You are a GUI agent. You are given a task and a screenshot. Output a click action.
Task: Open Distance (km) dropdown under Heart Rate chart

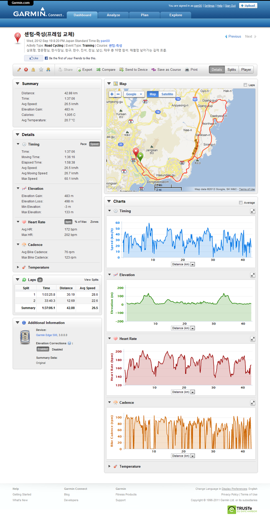point(183,392)
